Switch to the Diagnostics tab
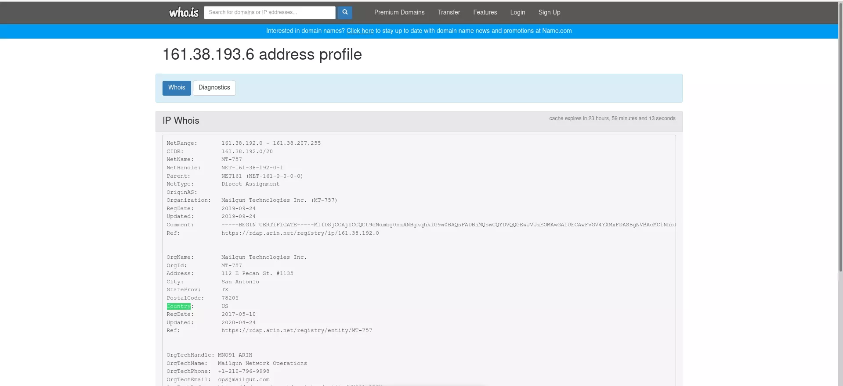The height and width of the screenshot is (386, 843). click(x=214, y=88)
